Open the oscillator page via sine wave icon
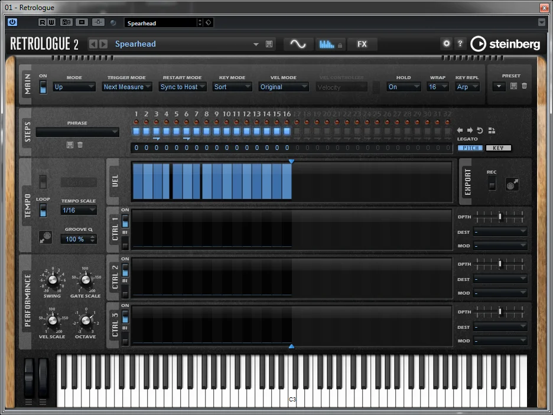 (298, 44)
